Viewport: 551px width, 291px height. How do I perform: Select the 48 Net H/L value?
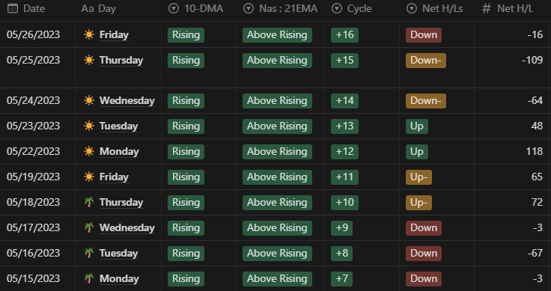pyautogui.click(x=537, y=126)
